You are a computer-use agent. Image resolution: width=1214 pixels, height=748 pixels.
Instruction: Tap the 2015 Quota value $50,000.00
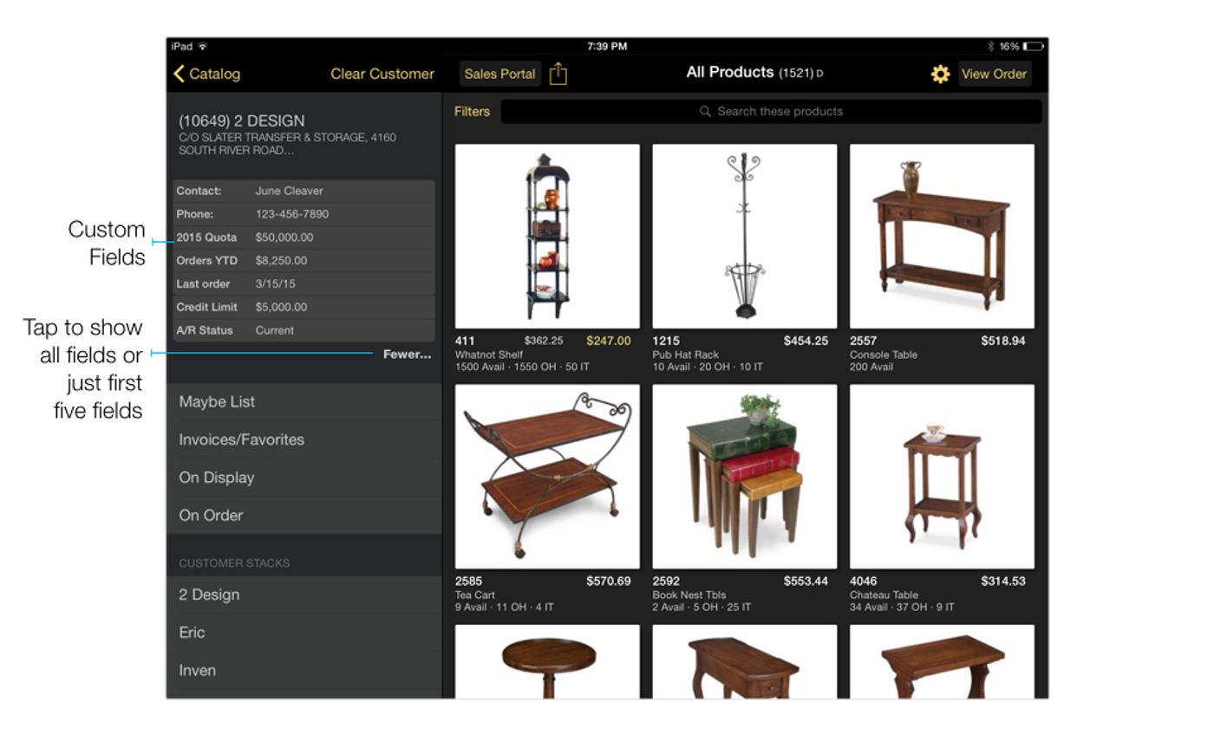(284, 237)
